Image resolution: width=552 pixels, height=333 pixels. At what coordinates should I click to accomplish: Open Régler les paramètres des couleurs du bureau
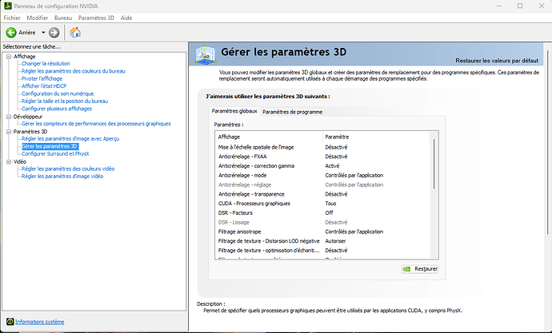[x=74, y=71]
